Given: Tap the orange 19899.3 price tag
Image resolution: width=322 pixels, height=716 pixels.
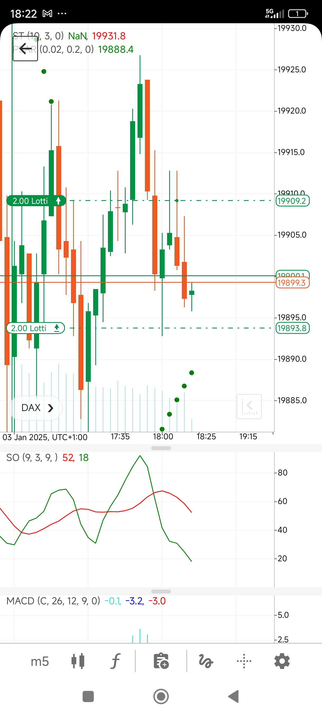Looking at the screenshot, I should click(292, 283).
